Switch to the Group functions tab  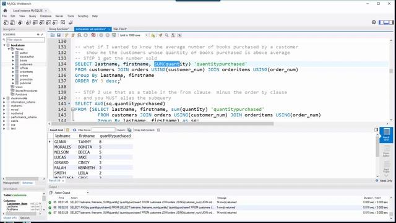coord(59,29)
